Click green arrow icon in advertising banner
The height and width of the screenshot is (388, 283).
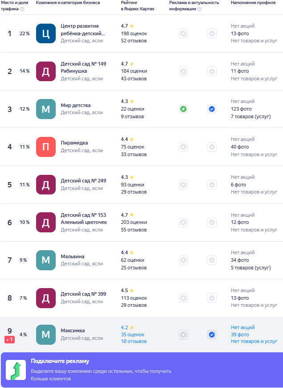point(16,371)
